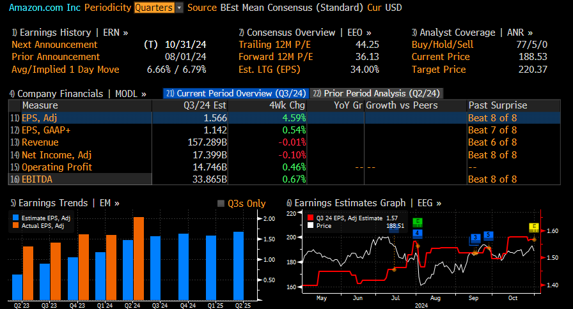The image size is (573, 309).
Task: Open Earnings Estimates Graph EEG link
Action: coord(364,203)
